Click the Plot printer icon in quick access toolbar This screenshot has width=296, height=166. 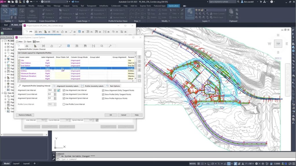[x=27, y=2]
